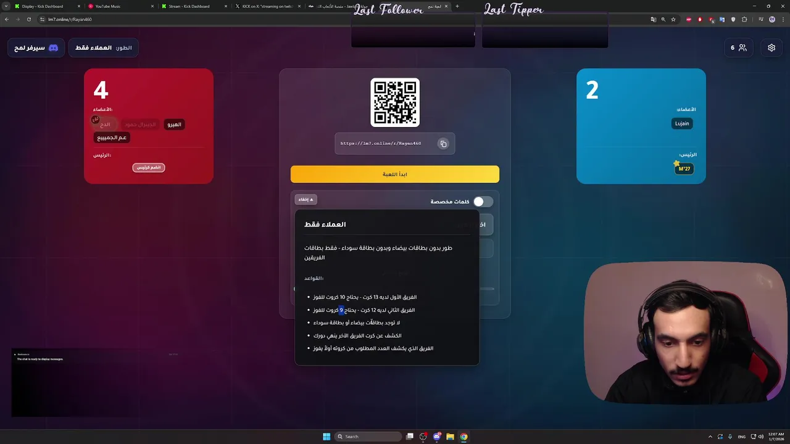Open the tab search chevron
The width and height of the screenshot is (790, 444).
(5, 6)
